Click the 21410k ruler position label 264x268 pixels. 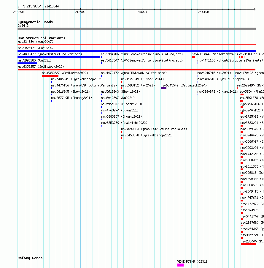coord(203,12)
